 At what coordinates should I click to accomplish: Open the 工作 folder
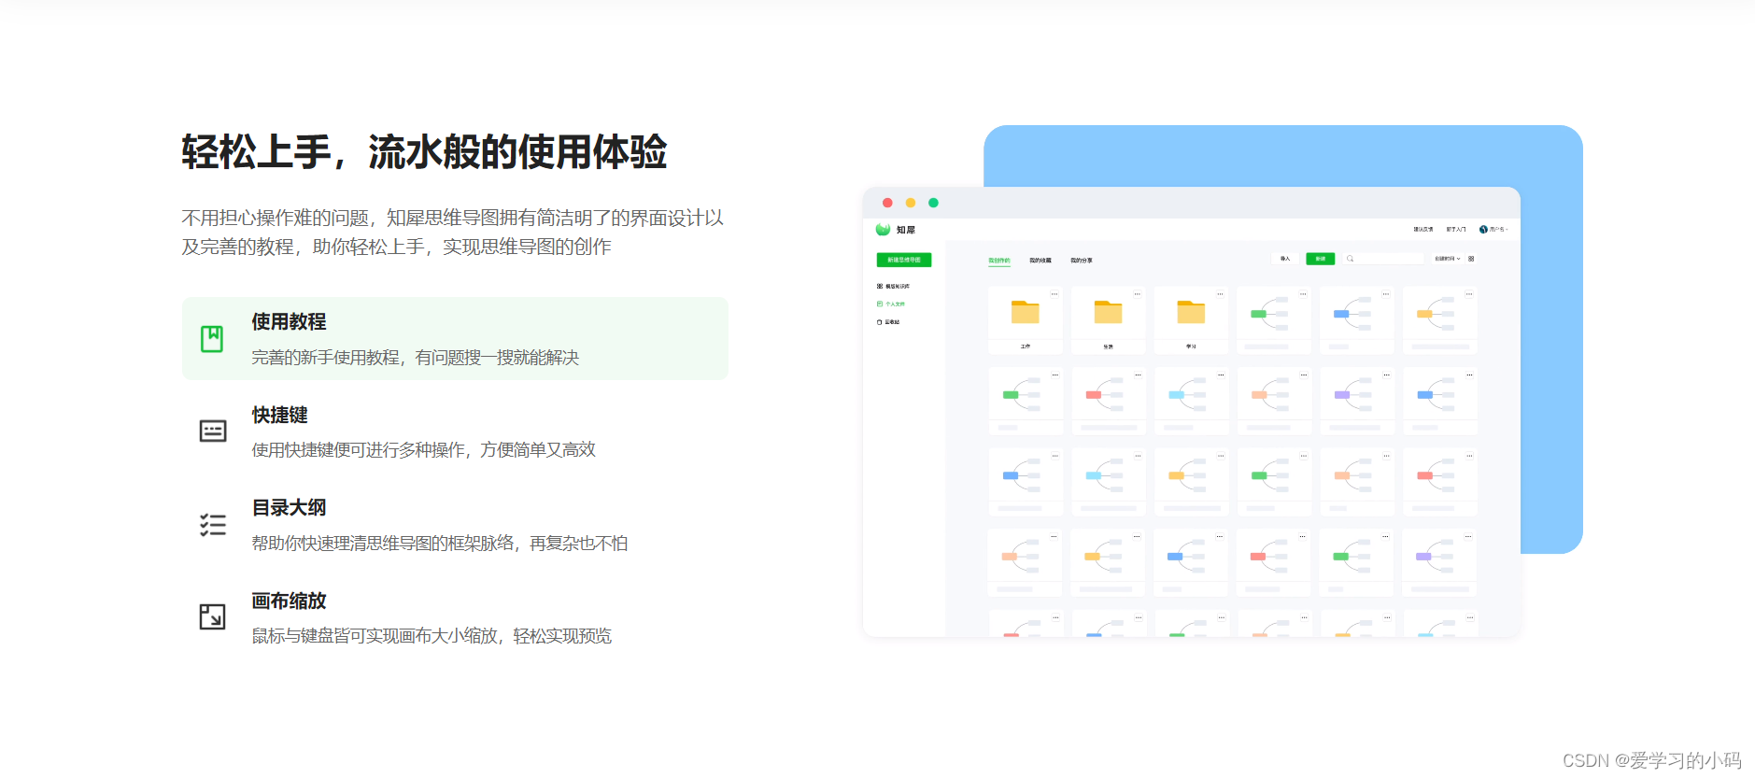pyautogui.click(x=1025, y=320)
